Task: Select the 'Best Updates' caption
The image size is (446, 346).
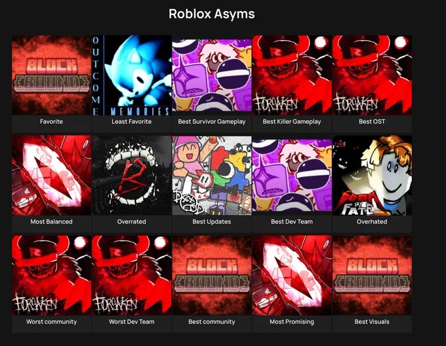Action: coord(212,221)
